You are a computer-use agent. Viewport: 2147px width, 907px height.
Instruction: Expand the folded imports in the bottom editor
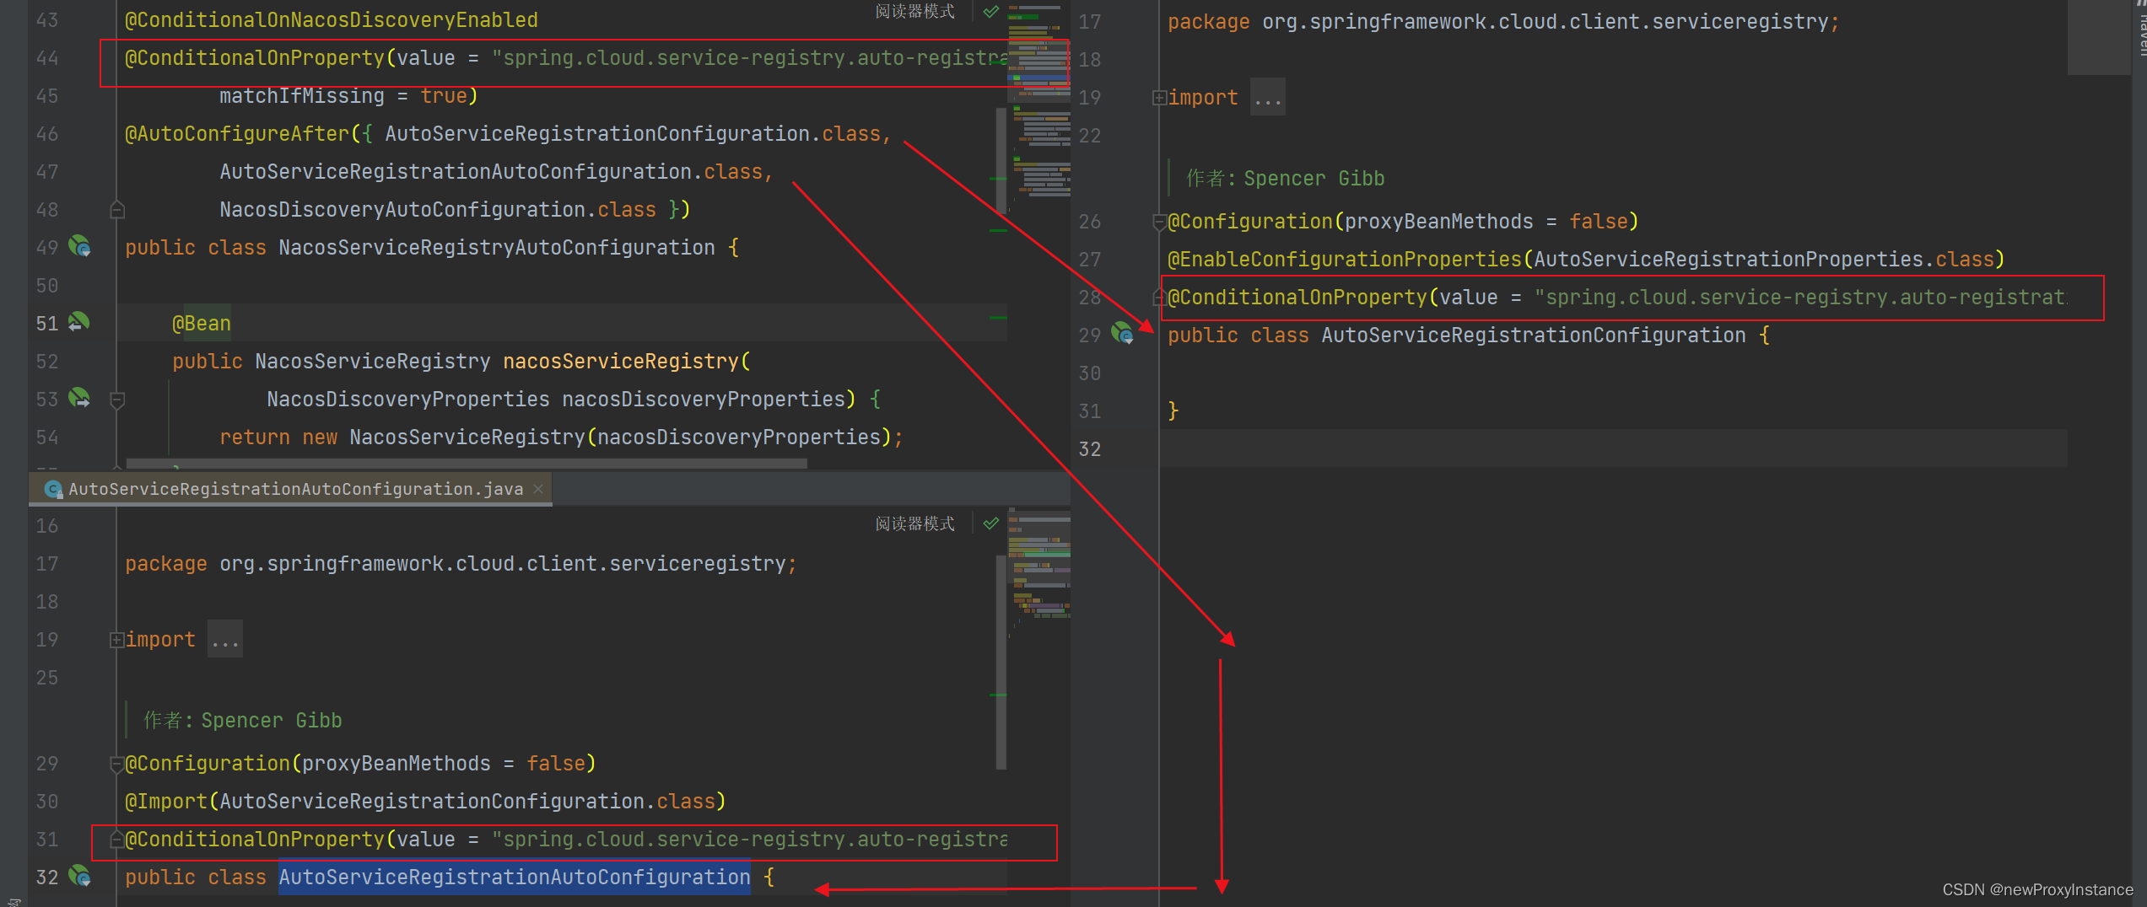pos(116,640)
